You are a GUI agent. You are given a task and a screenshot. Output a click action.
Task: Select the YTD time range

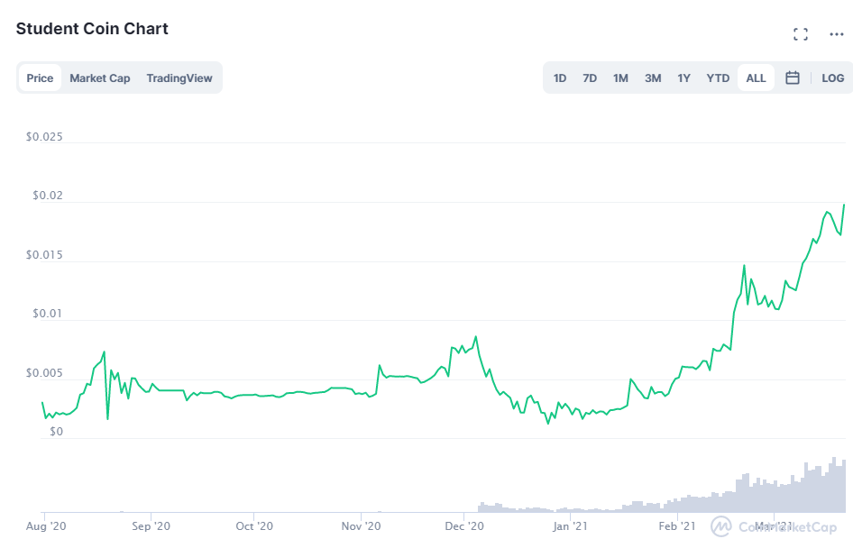[718, 78]
